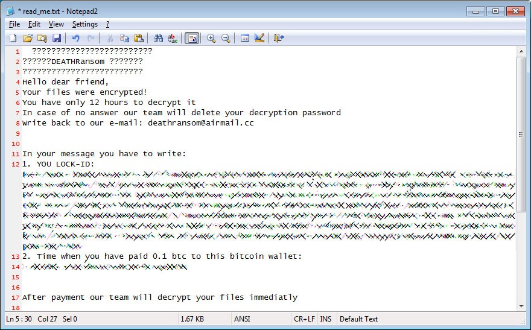This screenshot has height=330, width=531.
Task: Open the File menu
Action: [x=14, y=24]
